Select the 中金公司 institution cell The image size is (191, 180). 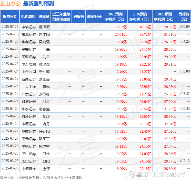29,72
